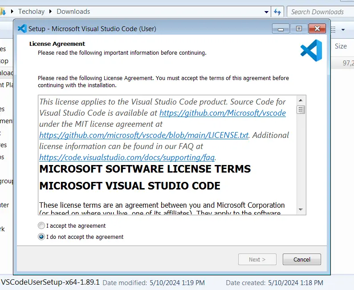This screenshot has height=290, width=354.
Task: Click the License Agreement title text
Action: 57,44
